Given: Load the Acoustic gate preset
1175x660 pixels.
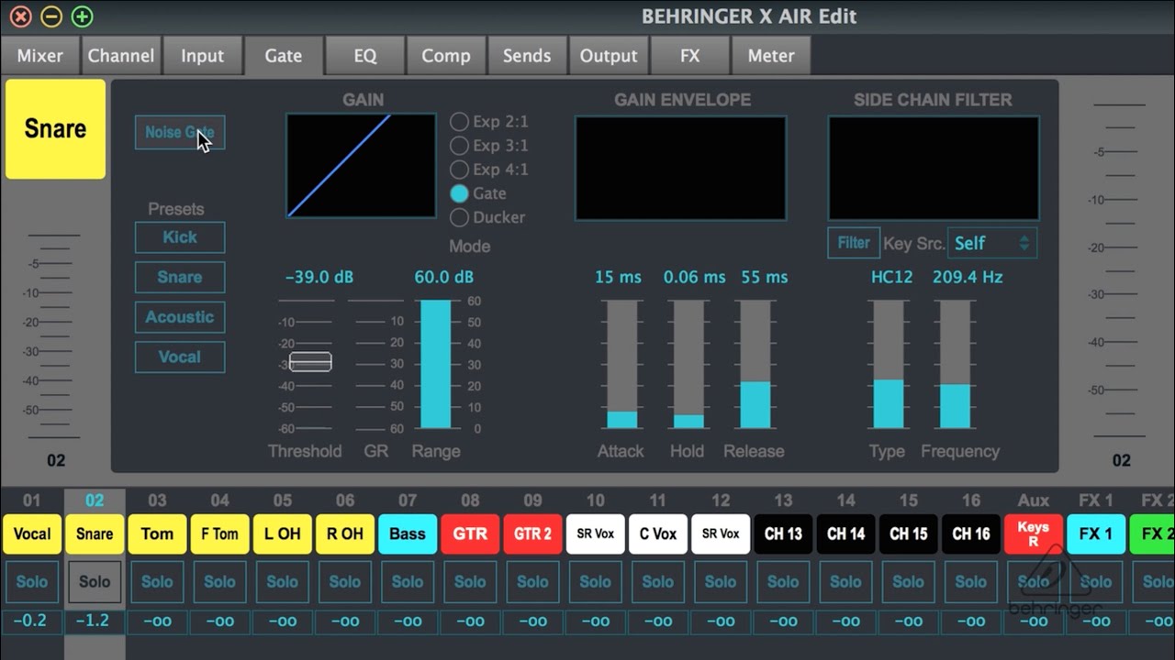Looking at the screenshot, I should tap(180, 317).
